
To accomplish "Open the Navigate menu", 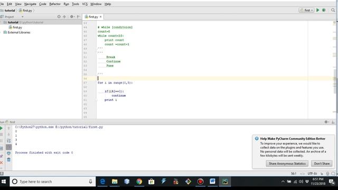I will coord(30,4).
